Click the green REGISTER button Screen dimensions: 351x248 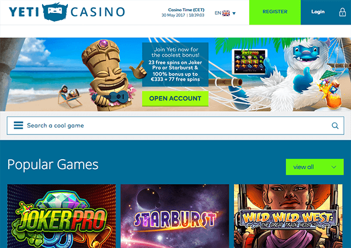pos(275,12)
